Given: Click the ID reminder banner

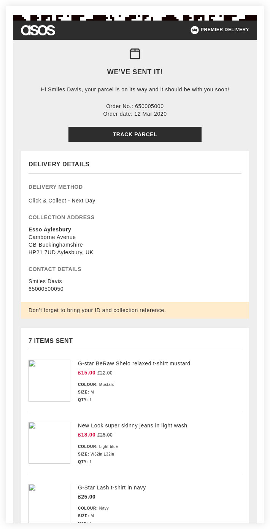Looking at the screenshot, I should (x=97, y=310).
